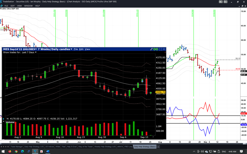Image resolution: width=247 pixels, height=154 pixels.
Task: Expand the MES chart window to fullscreen
Action: [160, 49]
